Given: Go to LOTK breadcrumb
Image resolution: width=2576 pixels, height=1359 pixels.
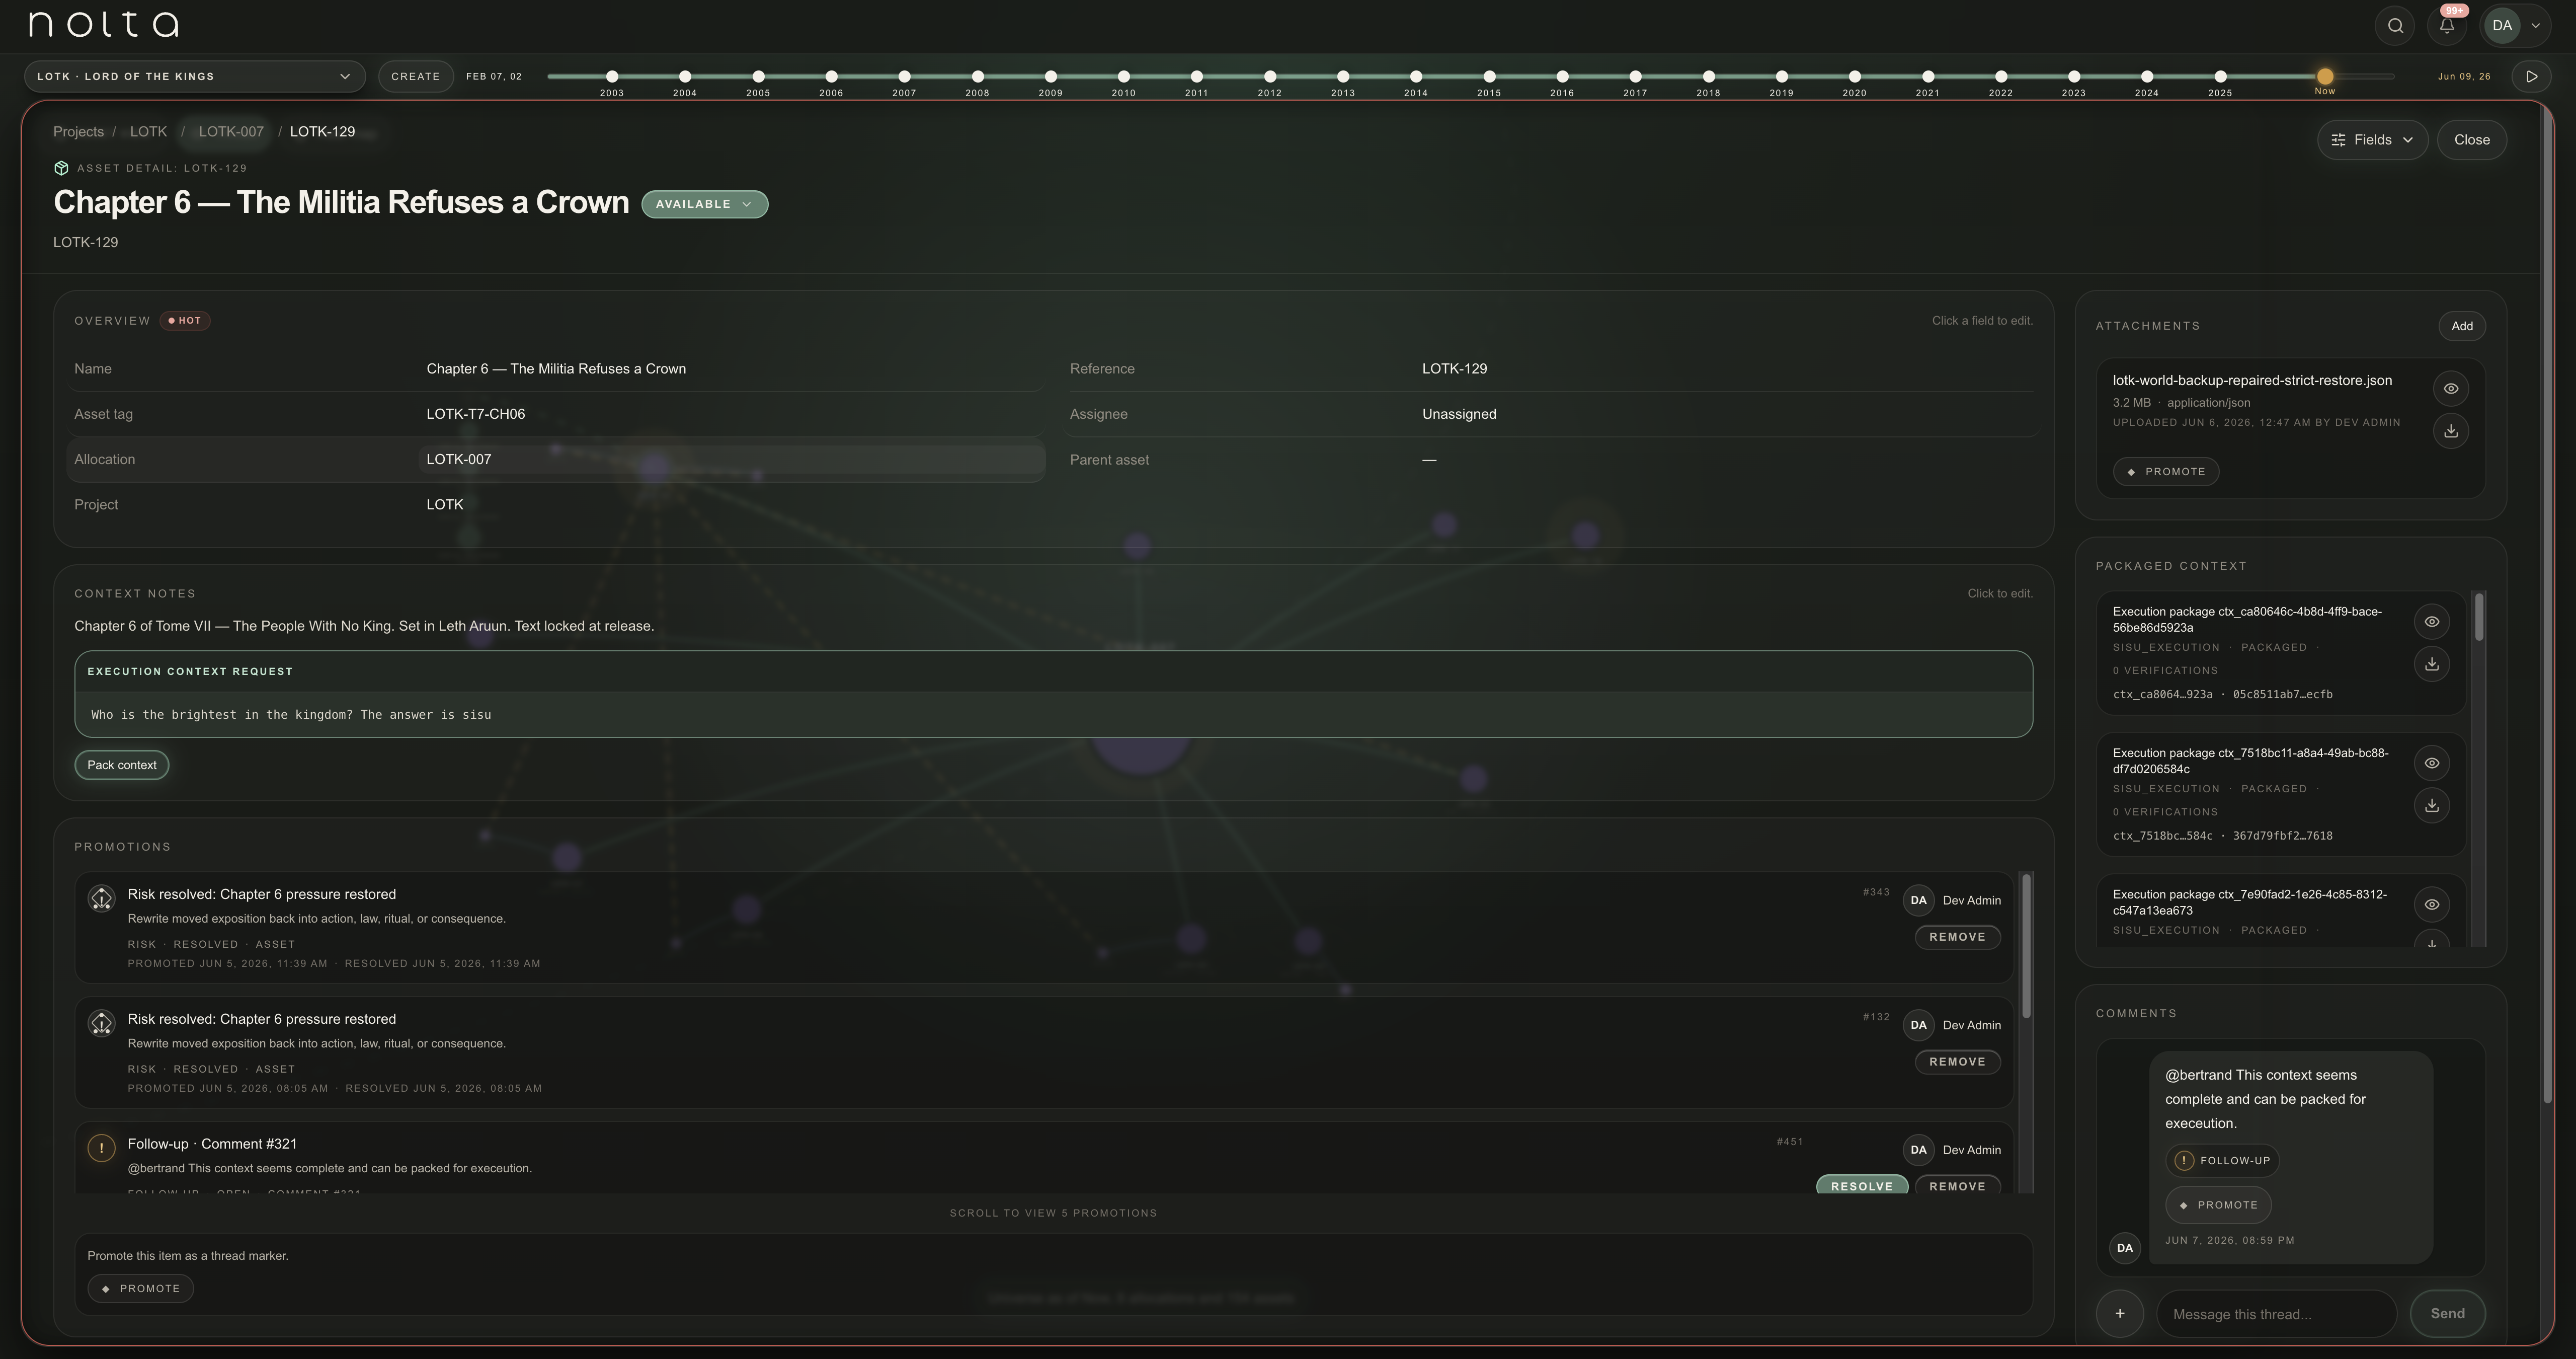Looking at the screenshot, I should [148, 132].
